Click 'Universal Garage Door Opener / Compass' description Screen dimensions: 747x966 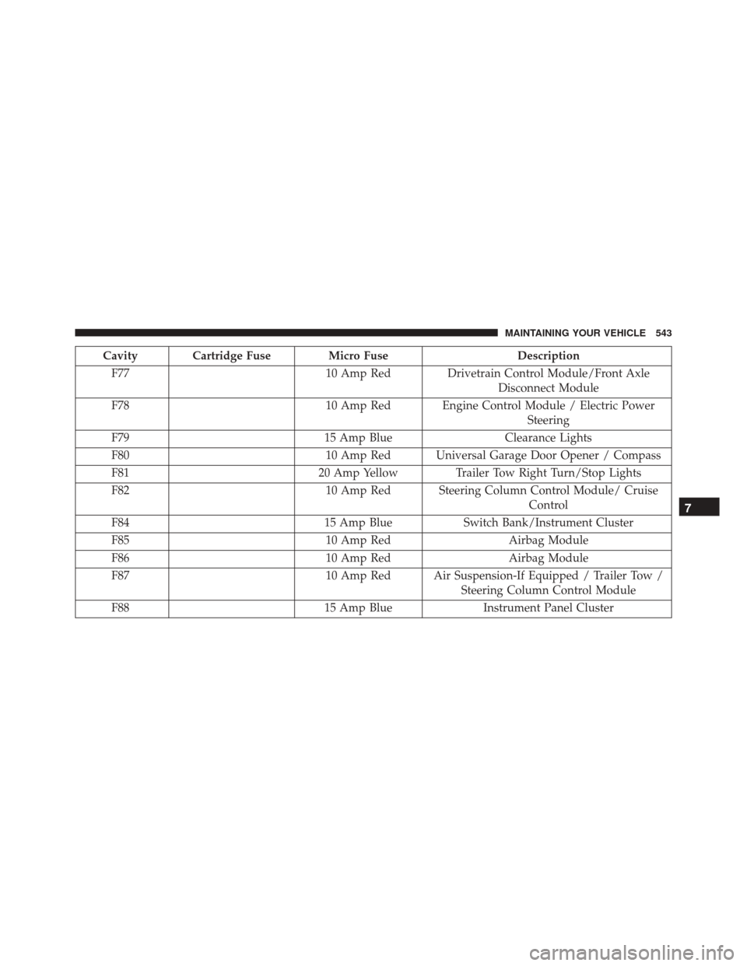549,455
